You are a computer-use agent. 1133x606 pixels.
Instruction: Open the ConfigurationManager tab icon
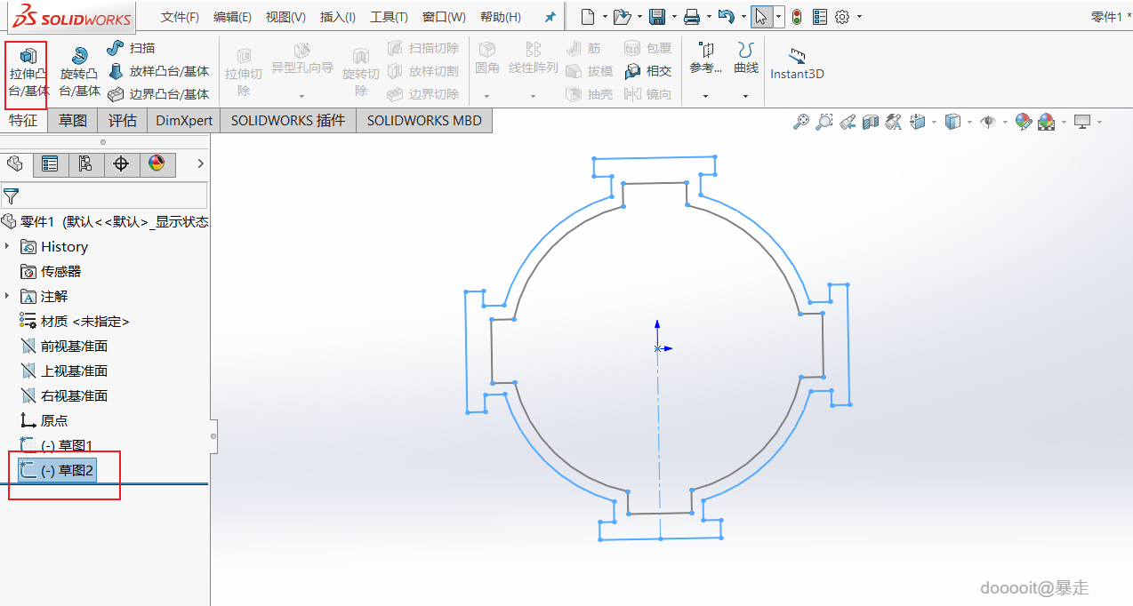tap(85, 164)
